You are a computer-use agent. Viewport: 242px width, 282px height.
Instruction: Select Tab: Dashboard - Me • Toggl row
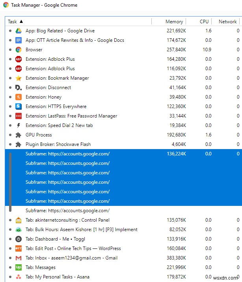coord(123,239)
